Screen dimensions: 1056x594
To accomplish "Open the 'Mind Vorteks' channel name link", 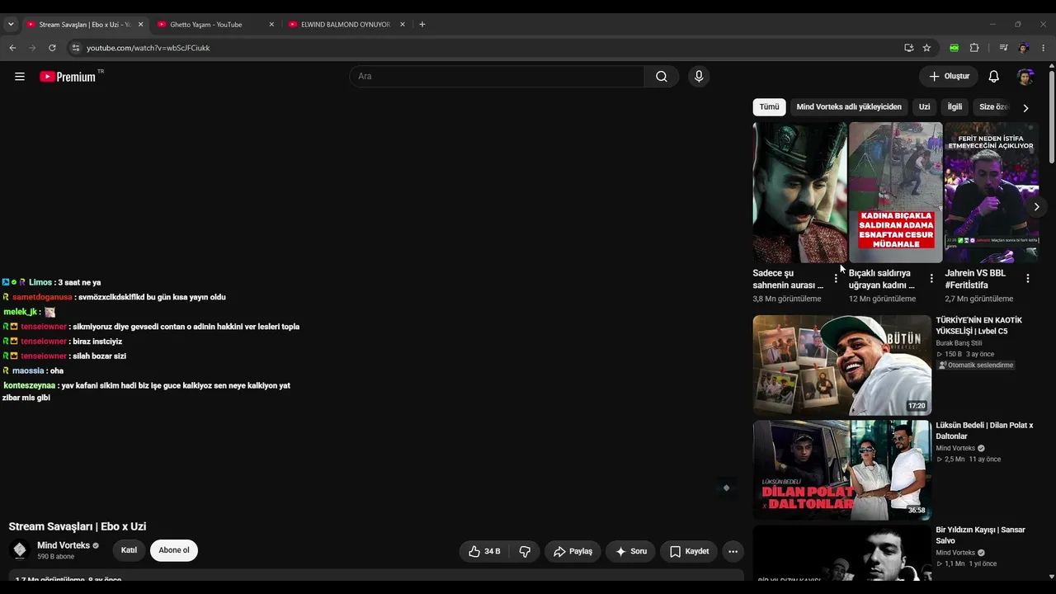I will pos(64,545).
